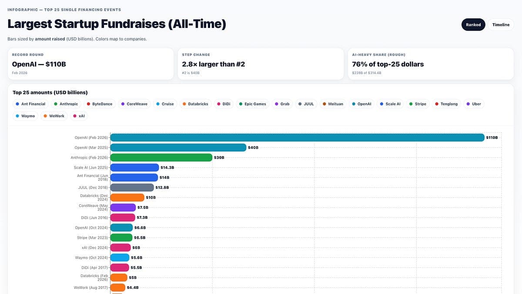
Task: Toggle Epic Games in the legend
Action: pyautogui.click(x=252, y=104)
